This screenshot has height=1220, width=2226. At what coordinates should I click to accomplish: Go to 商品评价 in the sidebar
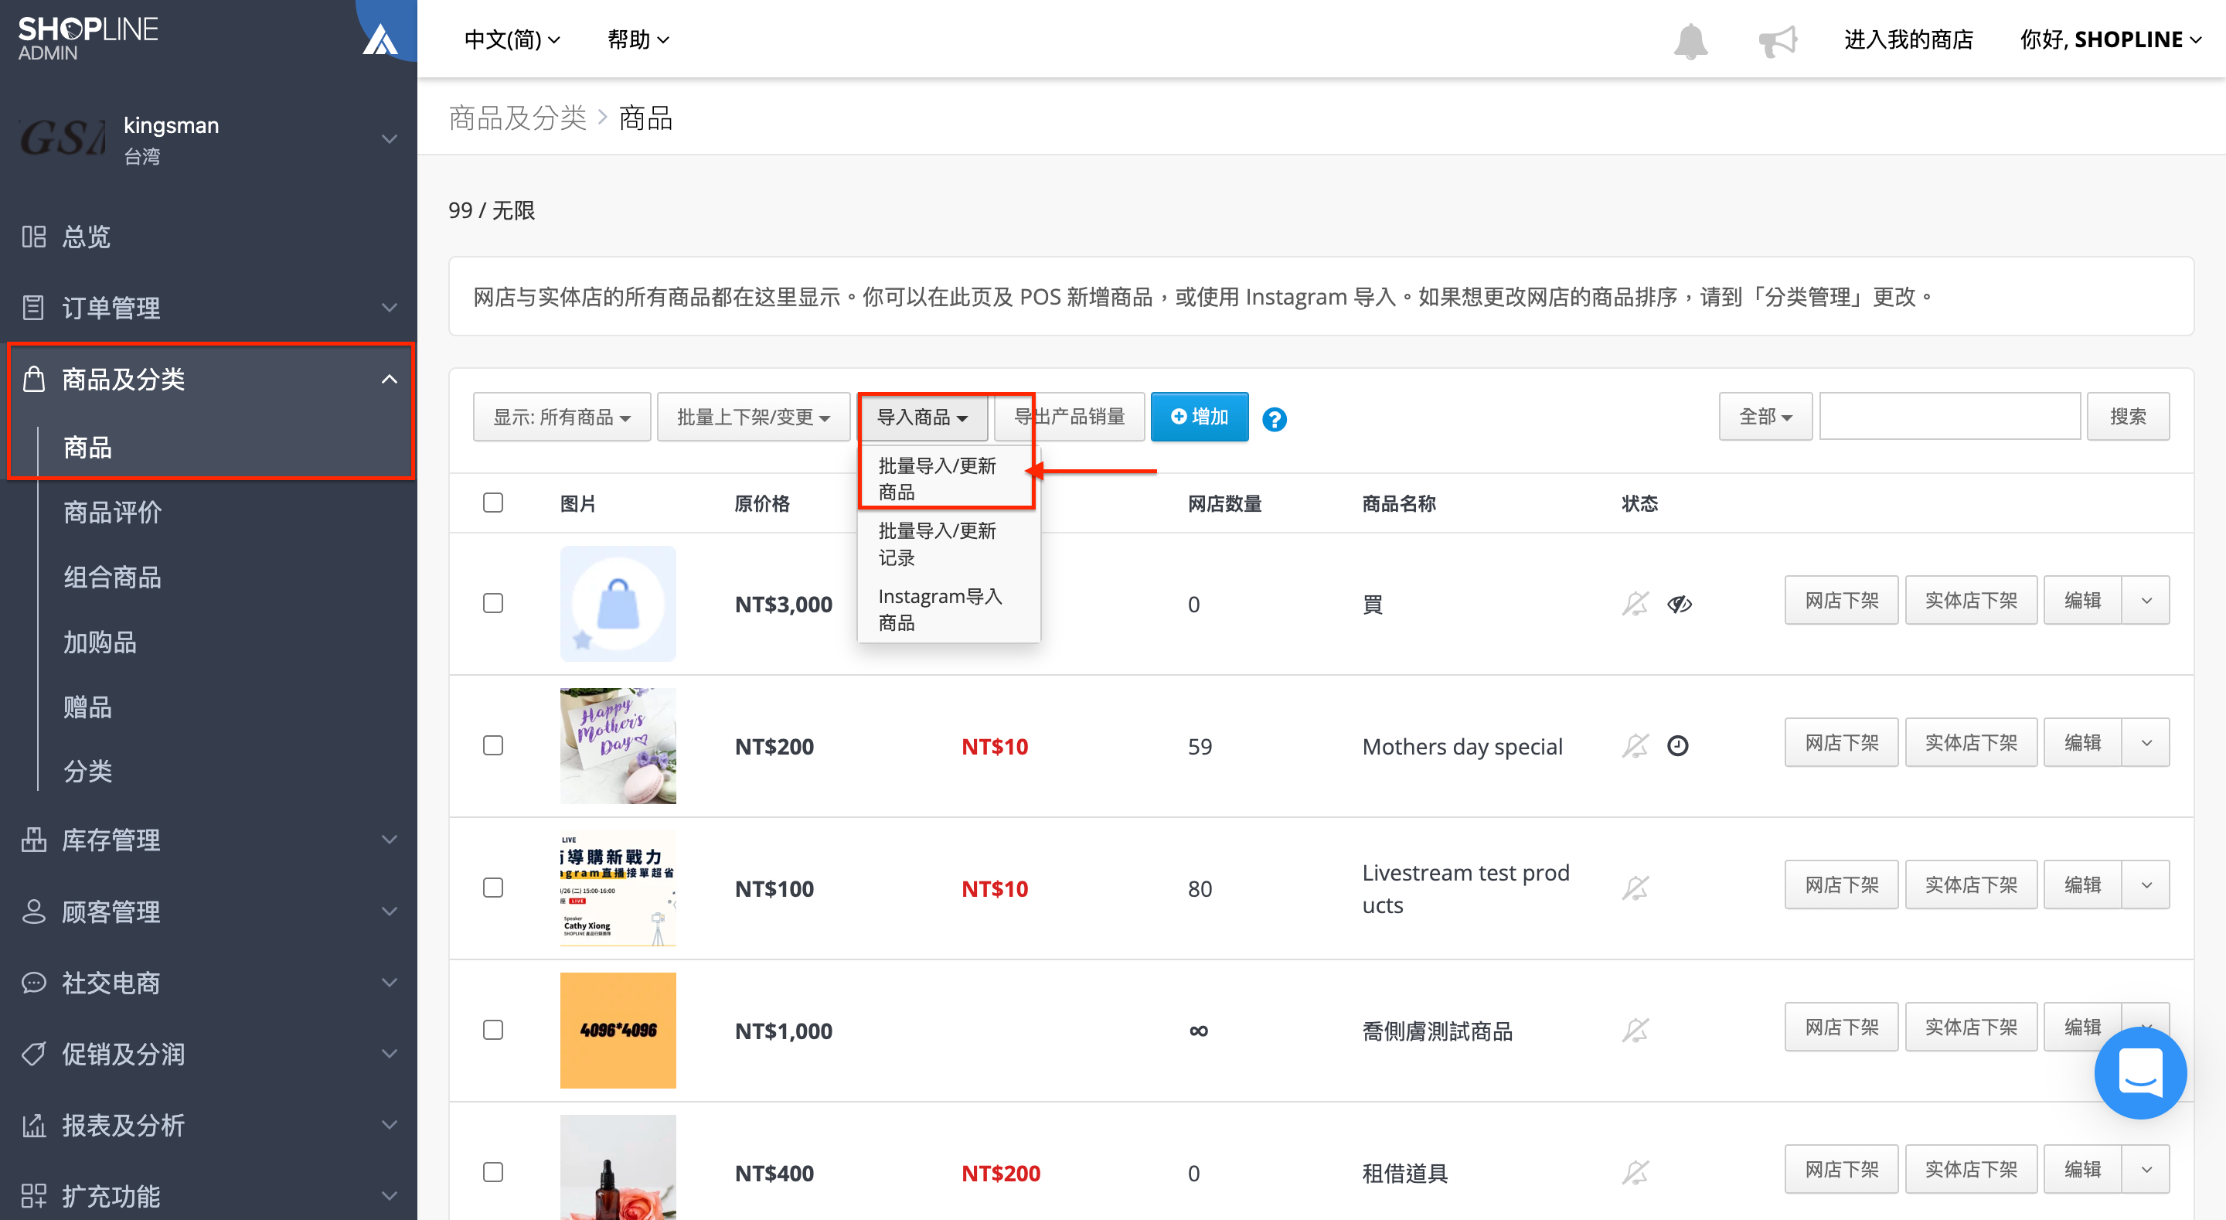(112, 512)
